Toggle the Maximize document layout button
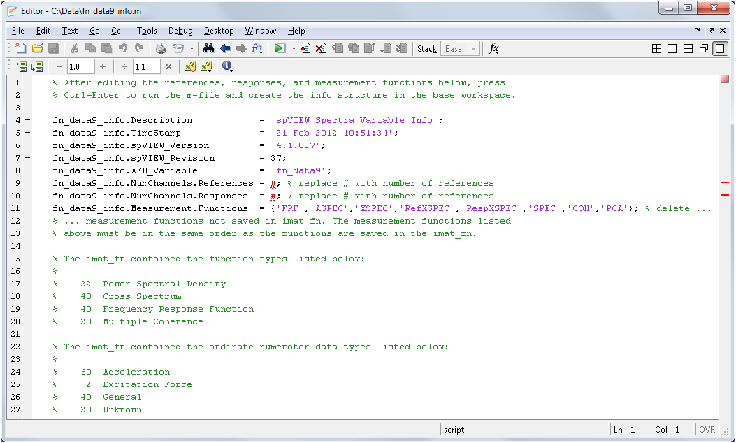 (x=720, y=48)
